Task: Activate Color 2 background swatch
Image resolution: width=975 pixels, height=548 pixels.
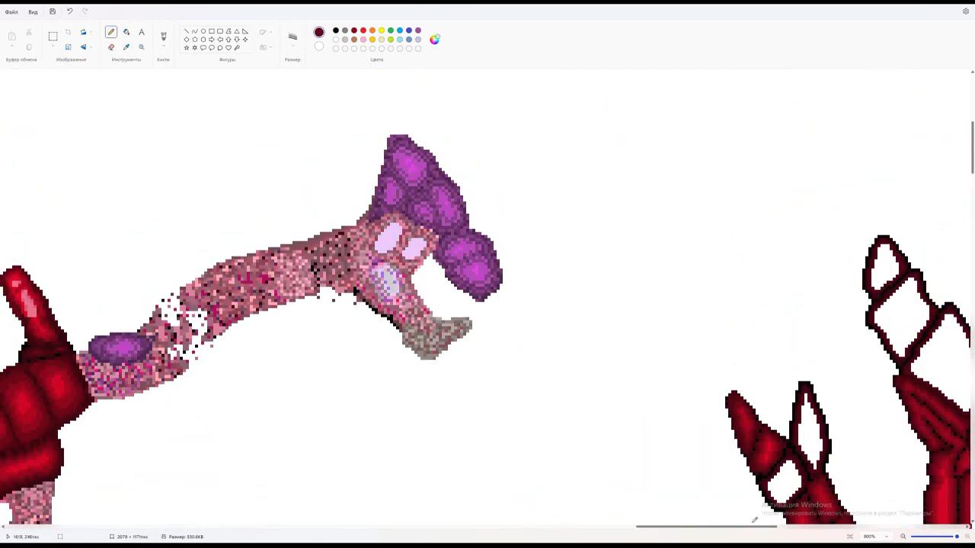Action: point(319,46)
